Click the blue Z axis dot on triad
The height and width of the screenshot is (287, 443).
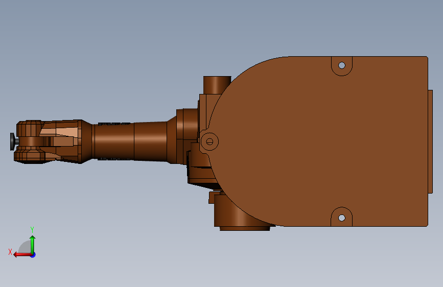coord(33,255)
